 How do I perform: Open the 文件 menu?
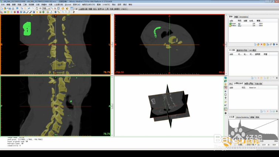(x=3, y=5)
